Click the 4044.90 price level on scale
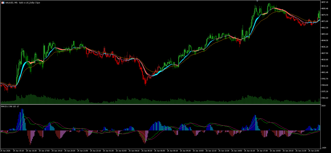 pyautogui.click(x=325, y=40)
